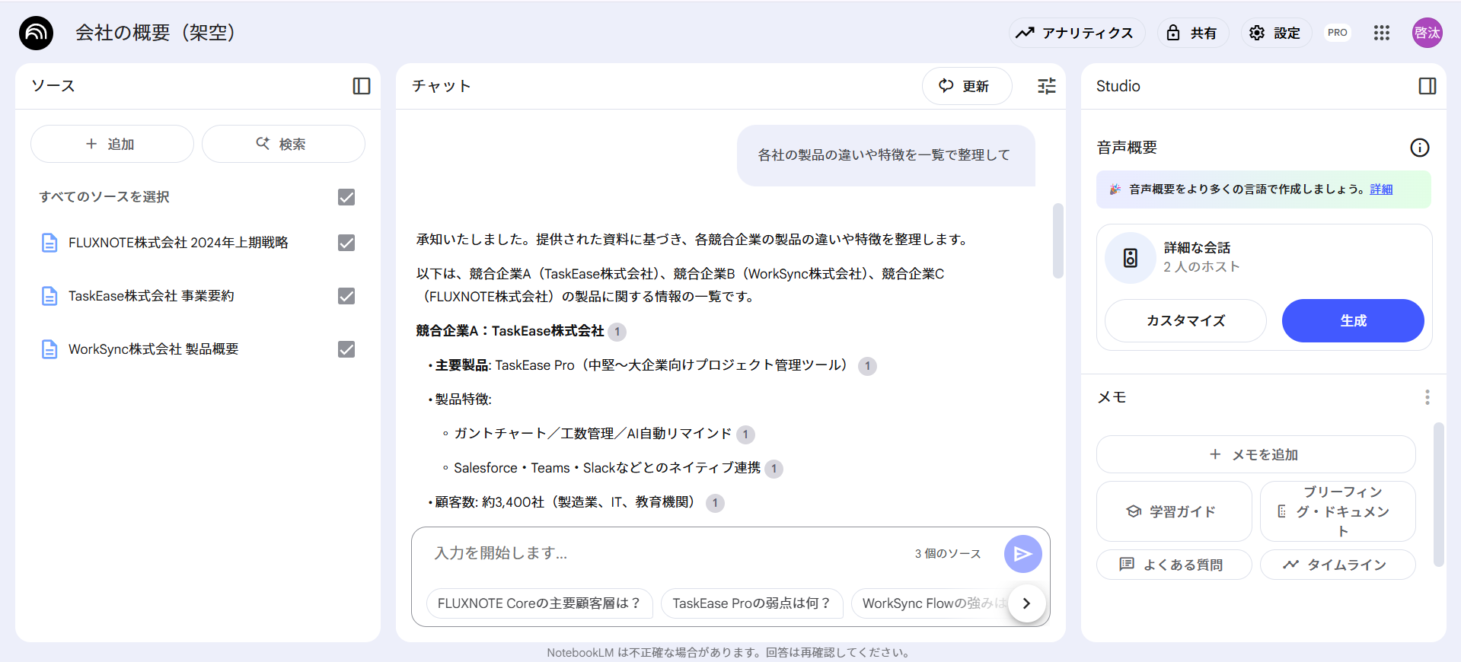
Task: Click 追加 to add a source
Action: (112, 144)
